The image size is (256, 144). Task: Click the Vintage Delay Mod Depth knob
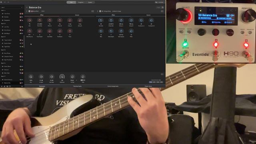tap(111, 31)
